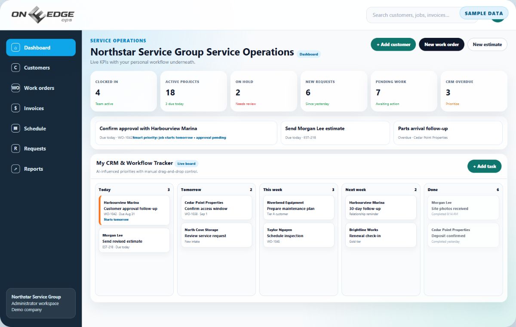516x327 pixels.
Task: Click the New estimate button
Action: pos(487,44)
